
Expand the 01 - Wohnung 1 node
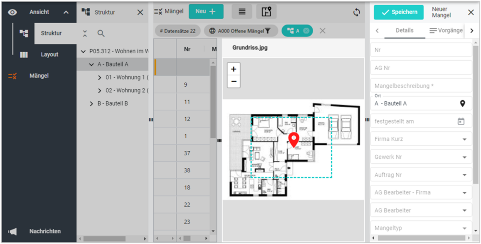[100, 78]
